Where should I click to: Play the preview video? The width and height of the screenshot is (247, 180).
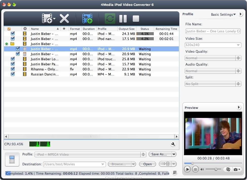tap(187, 169)
